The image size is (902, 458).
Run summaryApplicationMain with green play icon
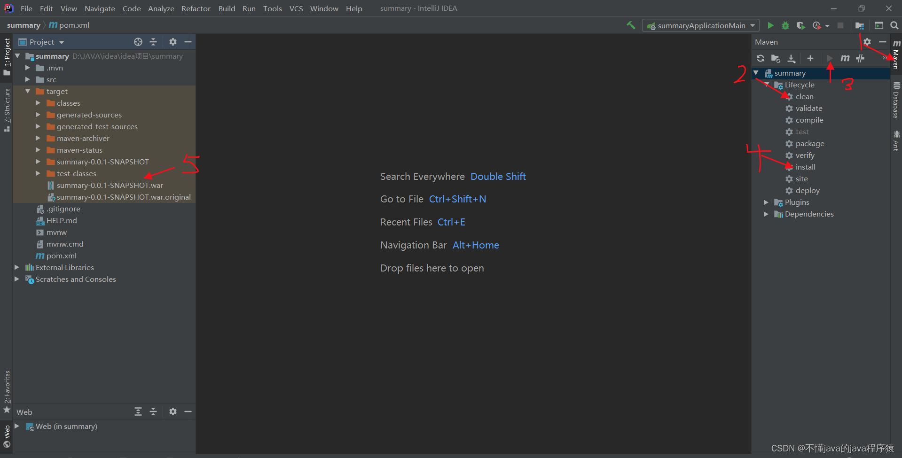coord(770,25)
